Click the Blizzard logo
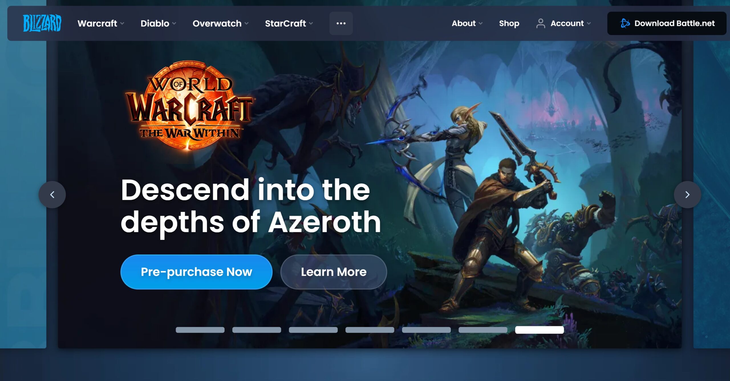The height and width of the screenshot is (381, 730). (42, 23)
